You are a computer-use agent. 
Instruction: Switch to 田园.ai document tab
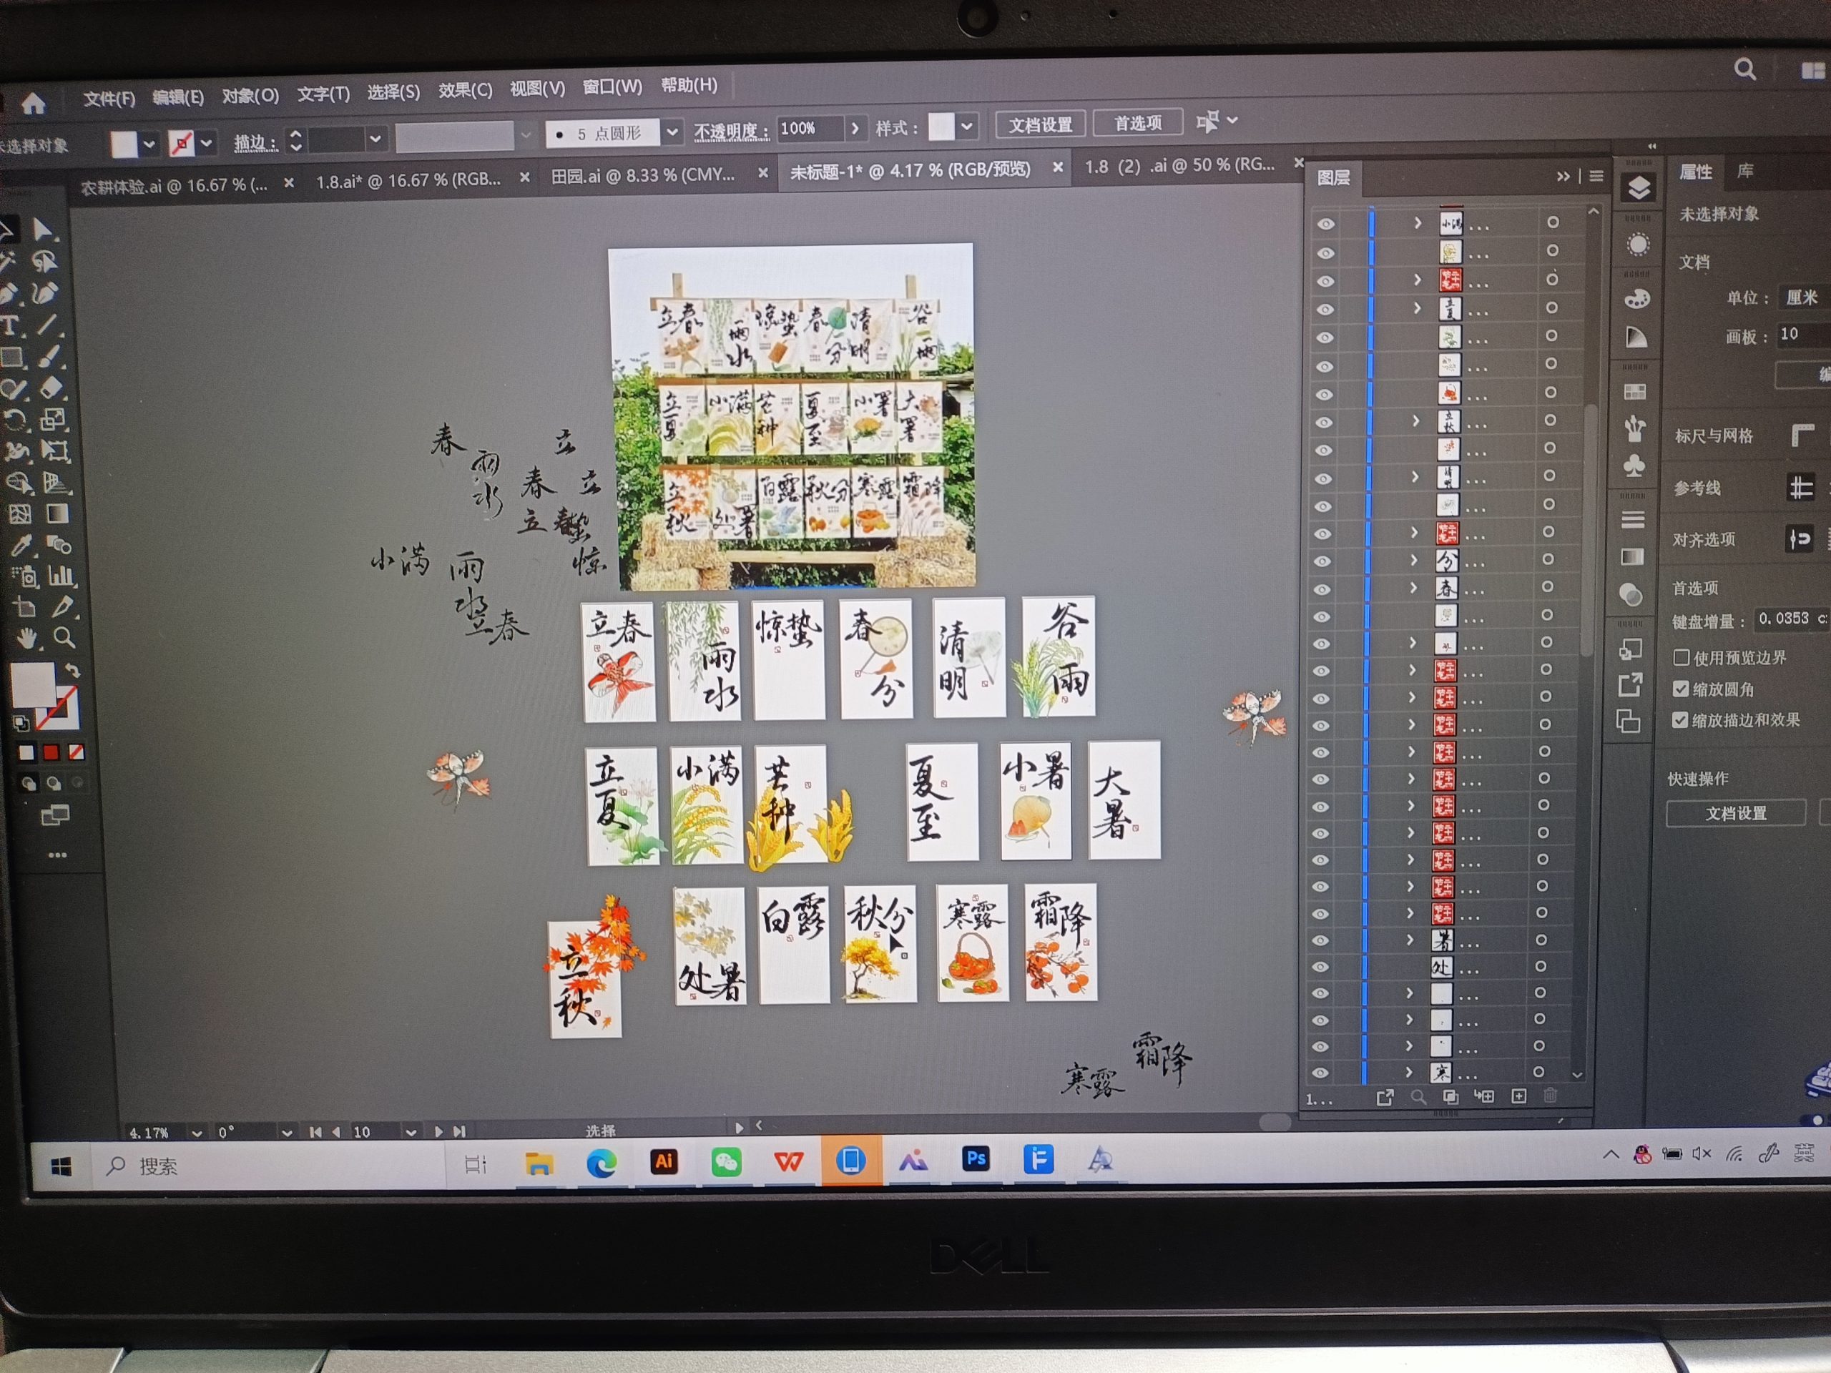[642, 174]
